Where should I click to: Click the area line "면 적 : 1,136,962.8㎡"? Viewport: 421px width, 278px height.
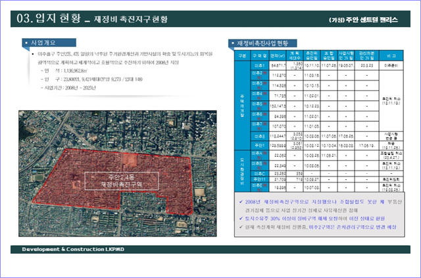pyautogui.click(x=64, y=70)
